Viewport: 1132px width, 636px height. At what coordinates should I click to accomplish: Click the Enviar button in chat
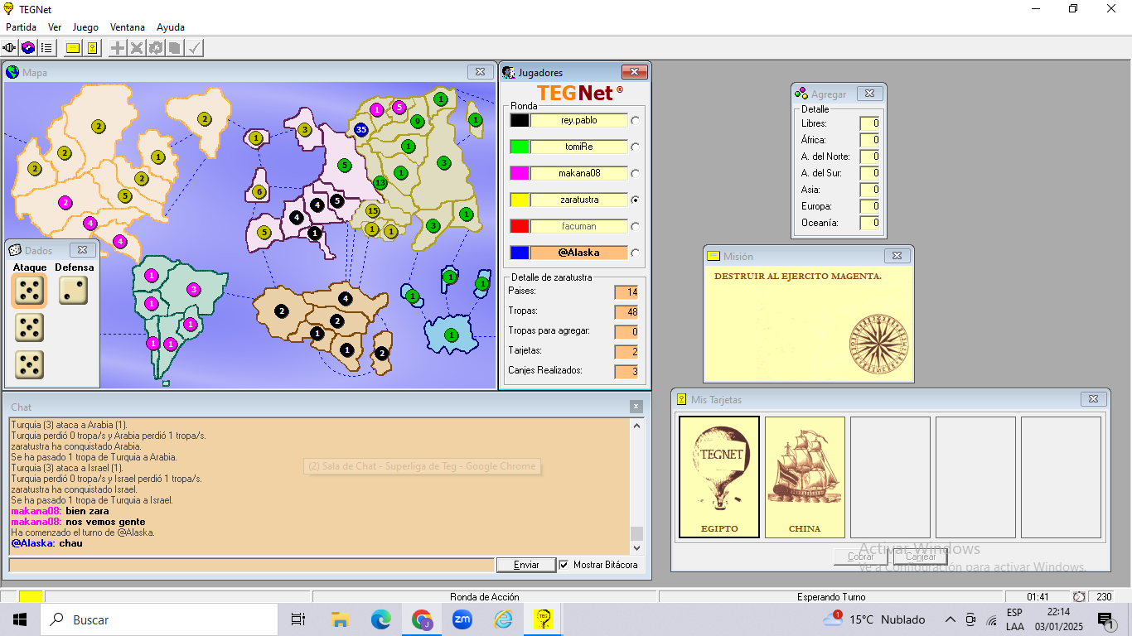[526, 565]
